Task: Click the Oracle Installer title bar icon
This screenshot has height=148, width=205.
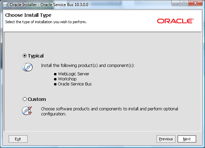Action: pyautogui.click(x=5, y=5)
